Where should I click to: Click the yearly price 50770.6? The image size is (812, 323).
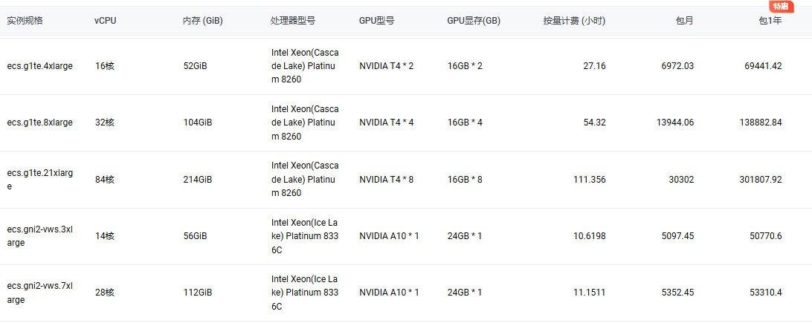coord(766,236)
